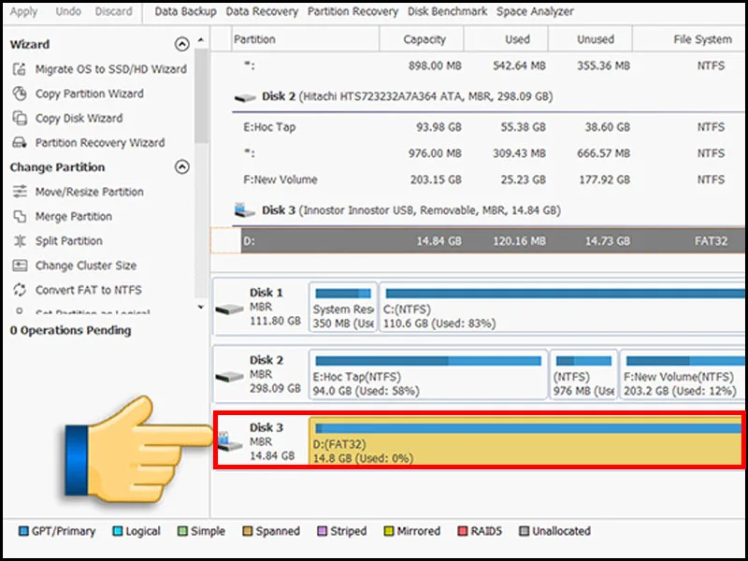Screen dimensions: 748x561
Task: Select Disk 2 drive icon in disk map
Action: pos(229,377)
